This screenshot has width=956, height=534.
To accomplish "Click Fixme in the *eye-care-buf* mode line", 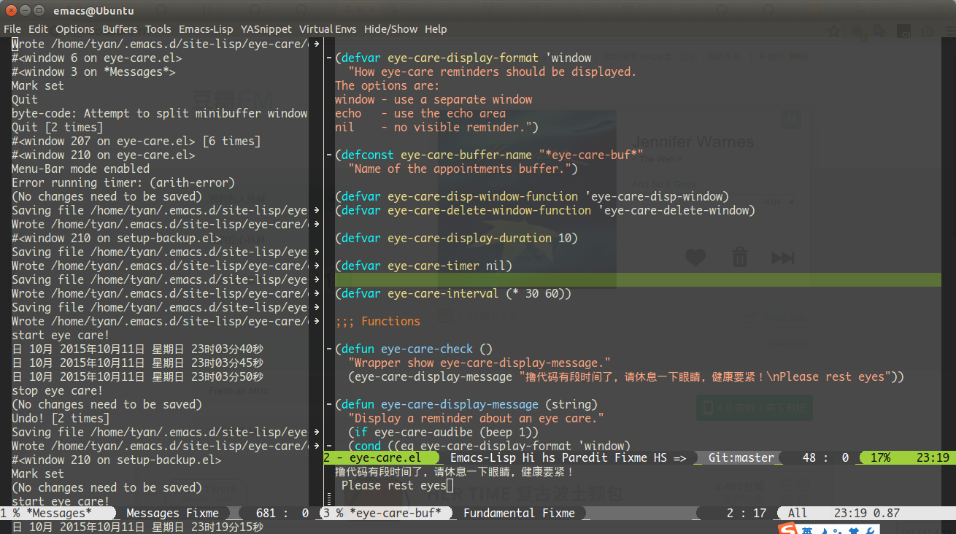I will click(x=558, y=513).
